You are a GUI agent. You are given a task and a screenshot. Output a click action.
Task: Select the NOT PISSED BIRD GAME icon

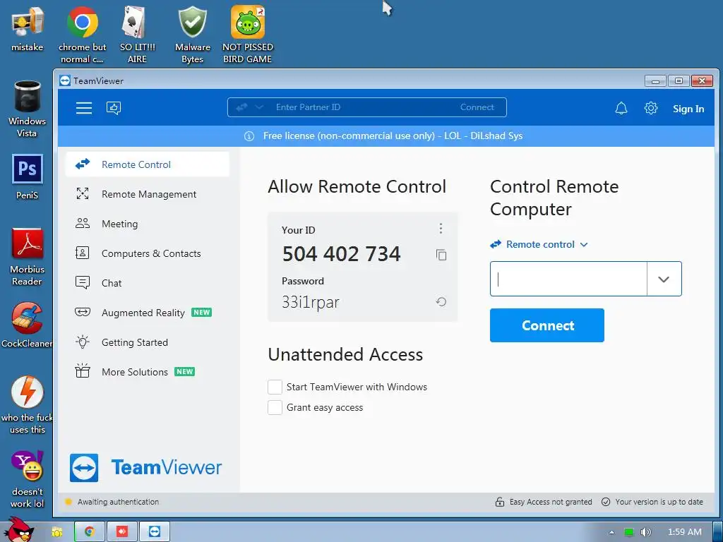(248, 35)
